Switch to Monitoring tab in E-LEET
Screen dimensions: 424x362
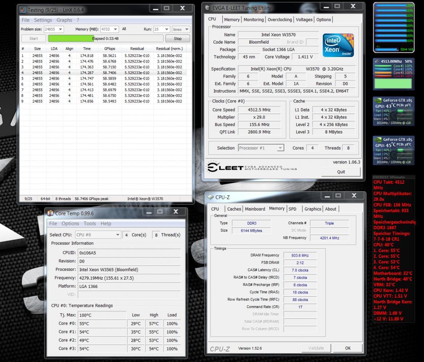point(253,20)
